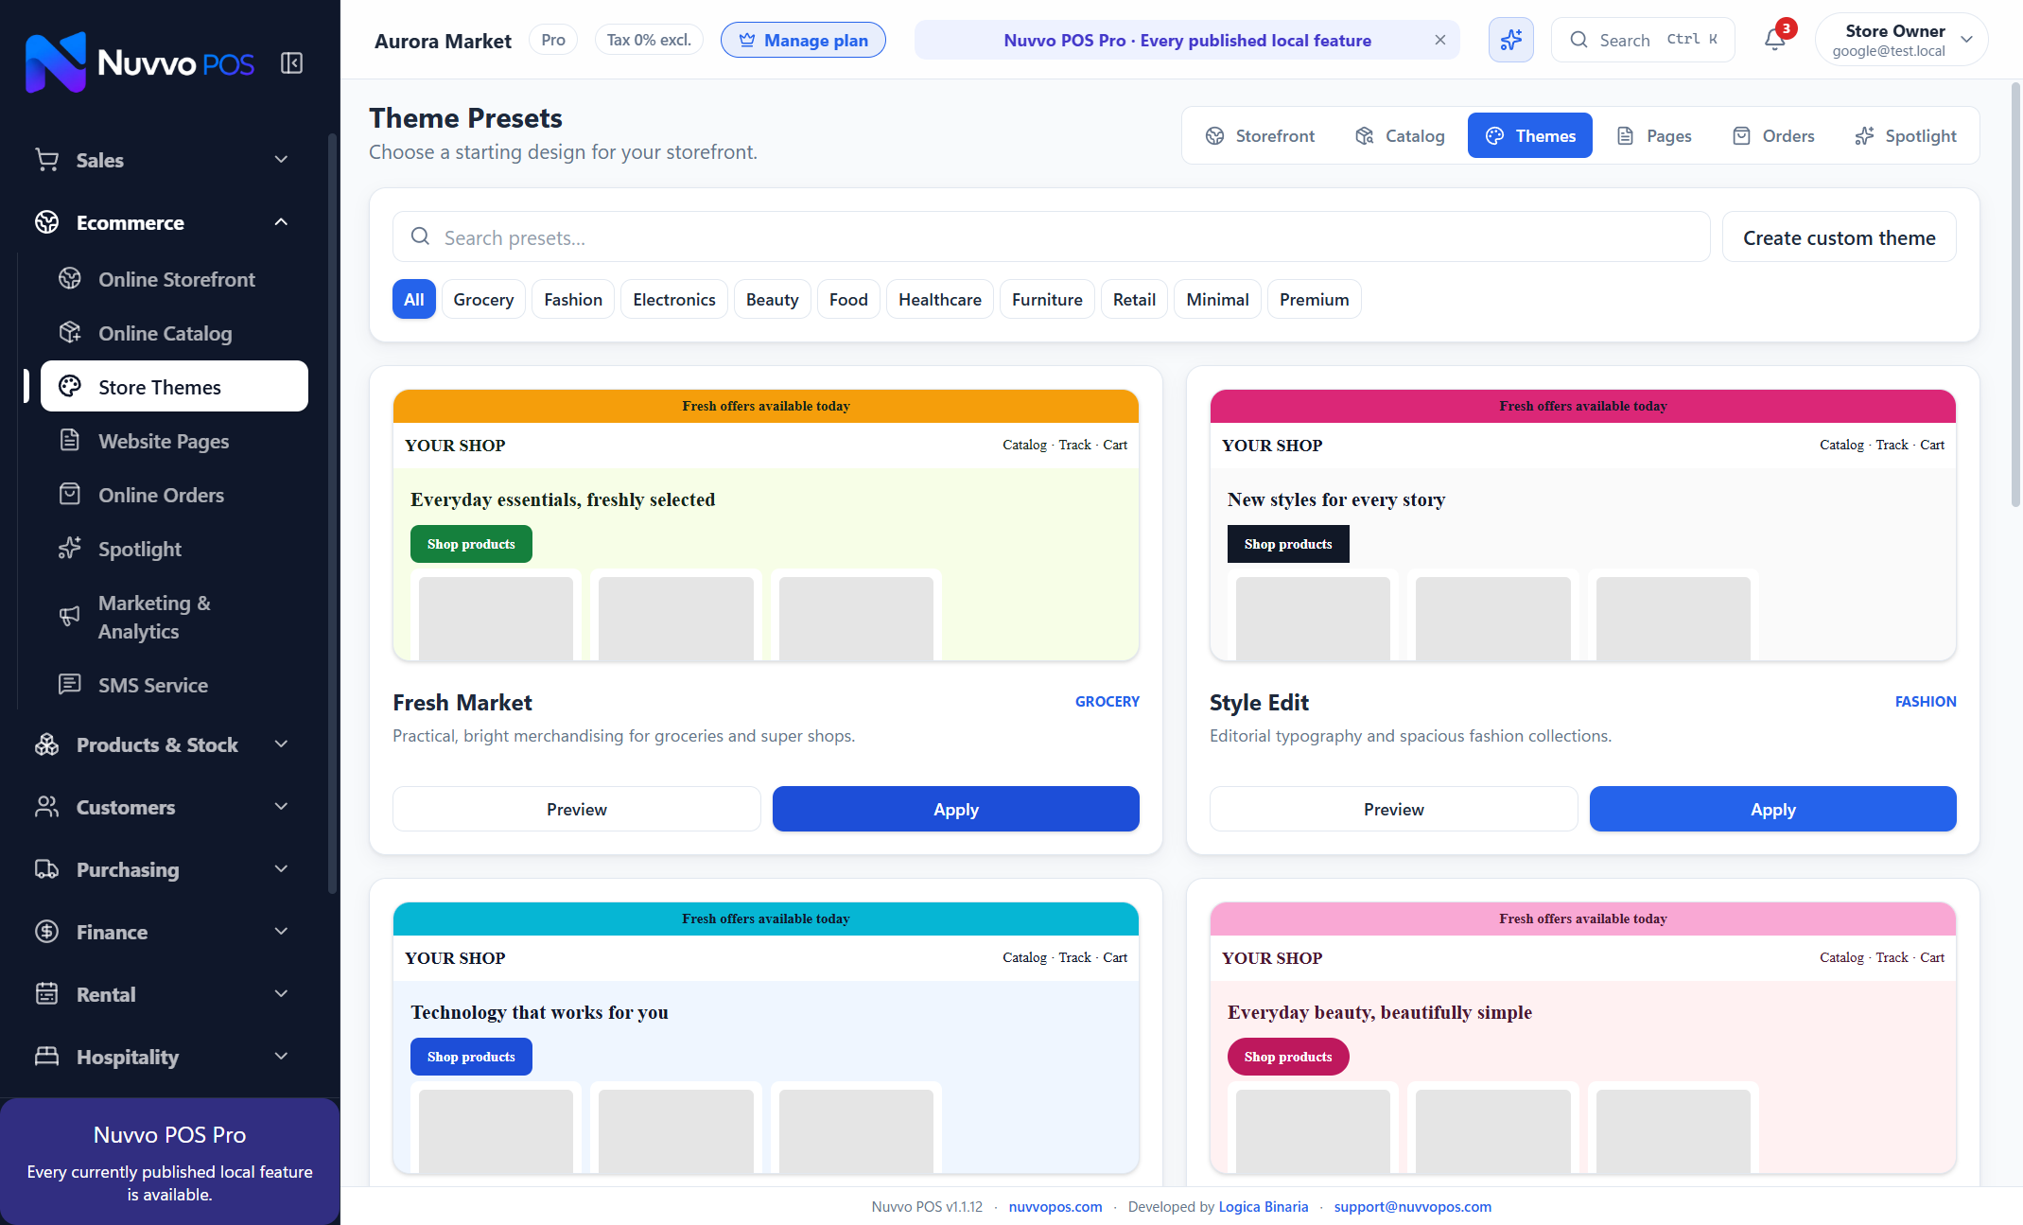Image resolution: width=2023 pixels, height=1225 pixels.
Task: Click the Sales cart icon in sidebar
Action: point(47,160)
